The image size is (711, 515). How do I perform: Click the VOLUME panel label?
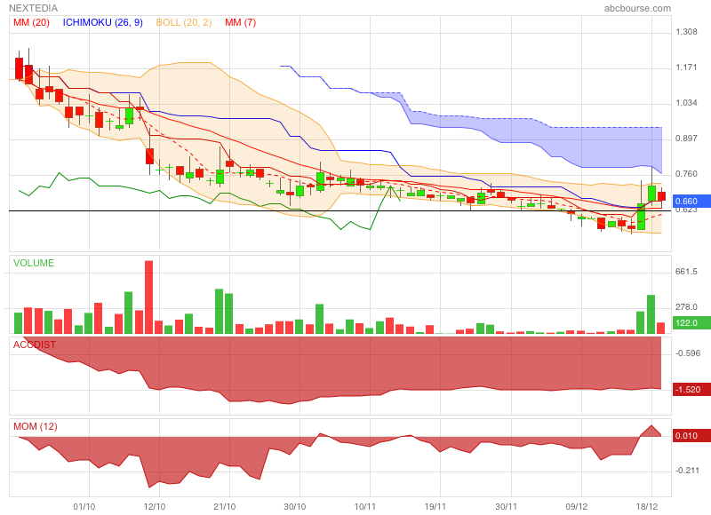[34, 263]
